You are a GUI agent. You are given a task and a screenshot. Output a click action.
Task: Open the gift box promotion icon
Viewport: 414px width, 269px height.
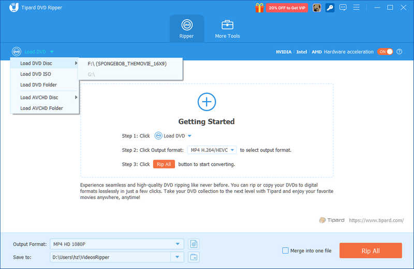pyautogui.click(x=259, y=8)
